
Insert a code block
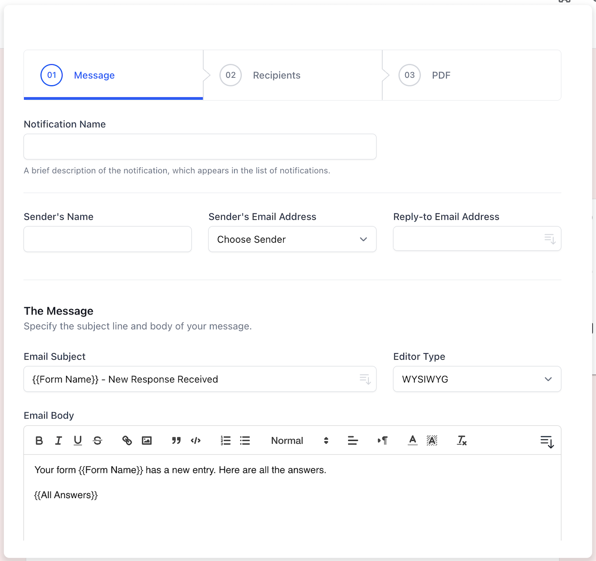(x=196, y=440)
